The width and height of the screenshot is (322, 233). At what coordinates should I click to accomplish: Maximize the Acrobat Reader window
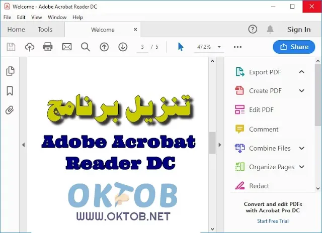pos(292,7)
